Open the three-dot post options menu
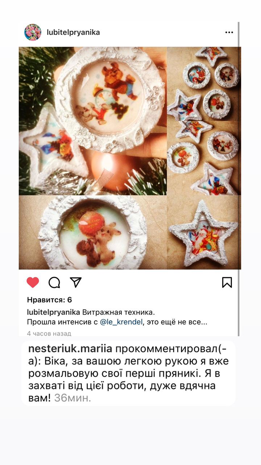The height and width of the screenshot is (465, 261). pyautogui.click(x=229, y=32)
